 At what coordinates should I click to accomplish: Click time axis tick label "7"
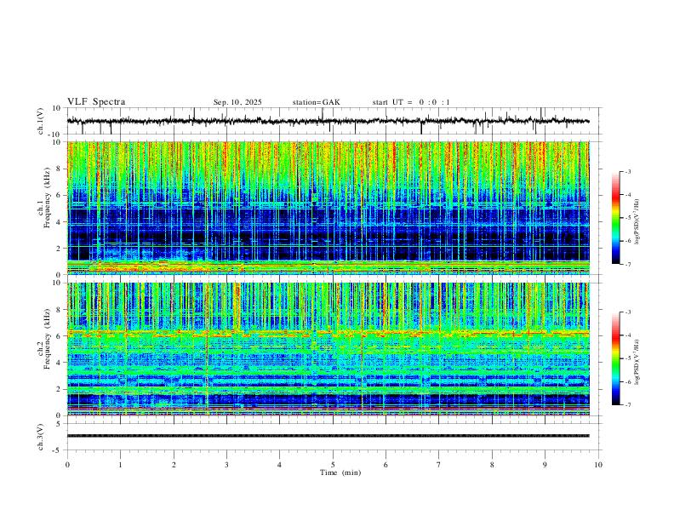(x=439, y=465)
